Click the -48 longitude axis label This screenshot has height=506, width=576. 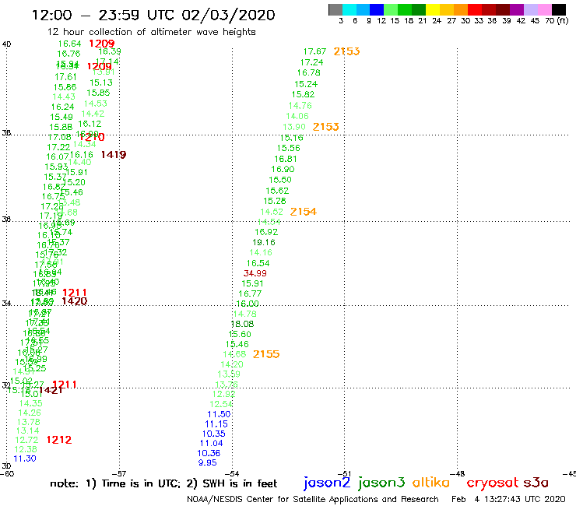[458, 474]
